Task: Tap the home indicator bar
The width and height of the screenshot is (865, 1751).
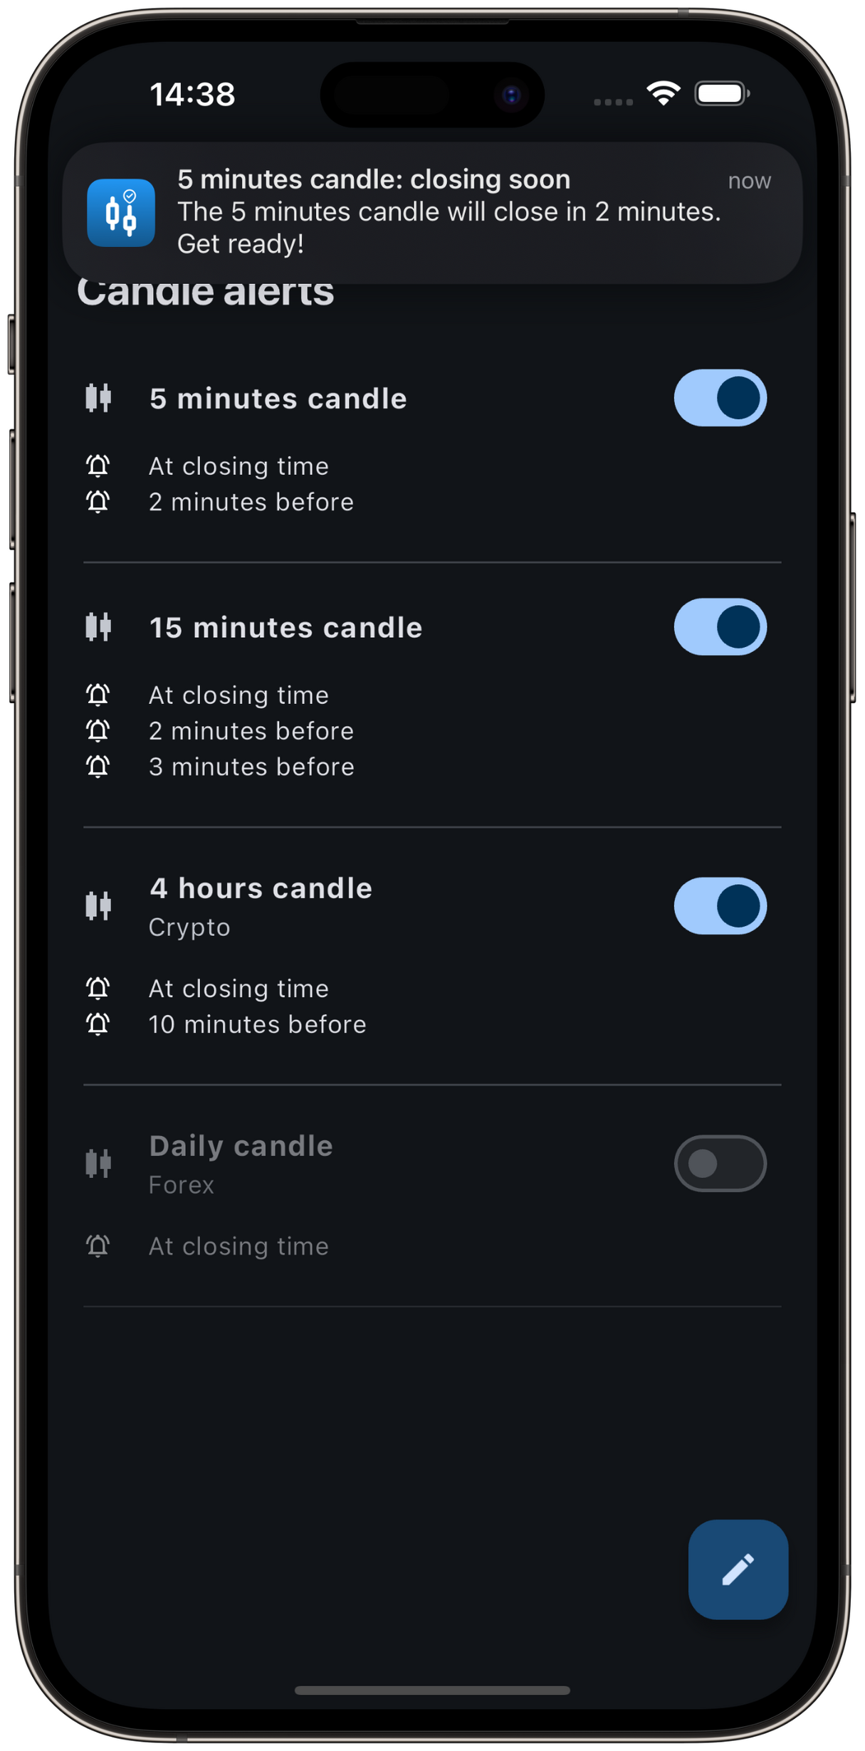Action: pos(432,1690)
